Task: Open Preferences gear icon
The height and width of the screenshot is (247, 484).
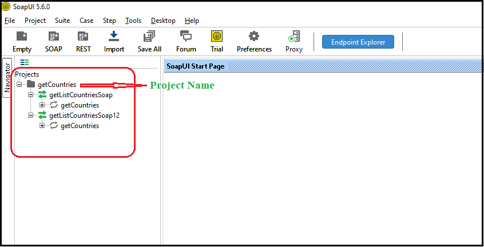Action: tap(254, 37)
